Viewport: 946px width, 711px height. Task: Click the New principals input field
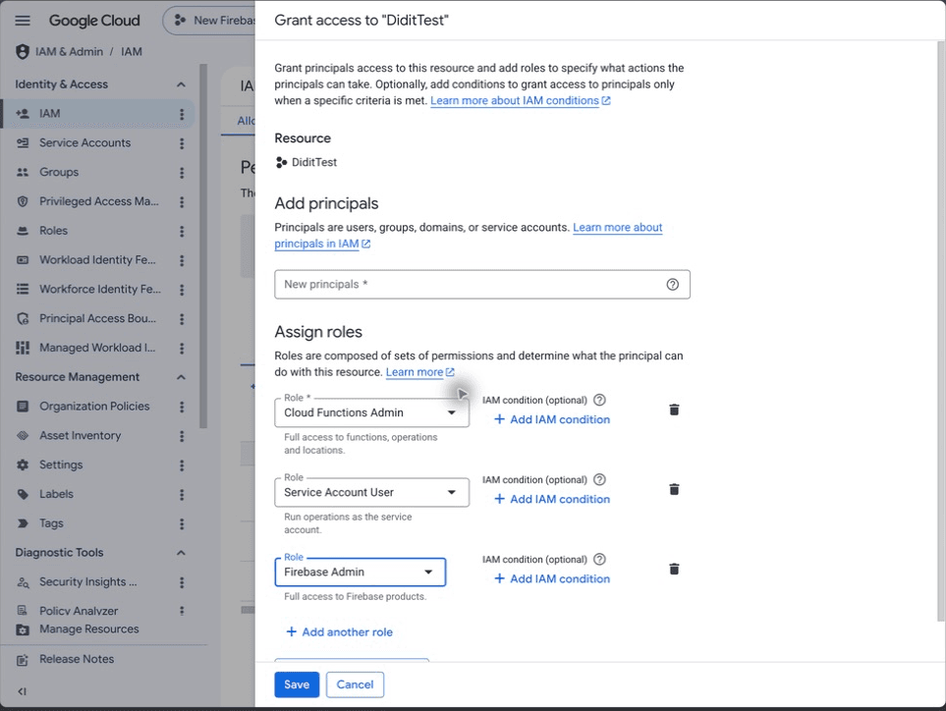coord(482,285)
